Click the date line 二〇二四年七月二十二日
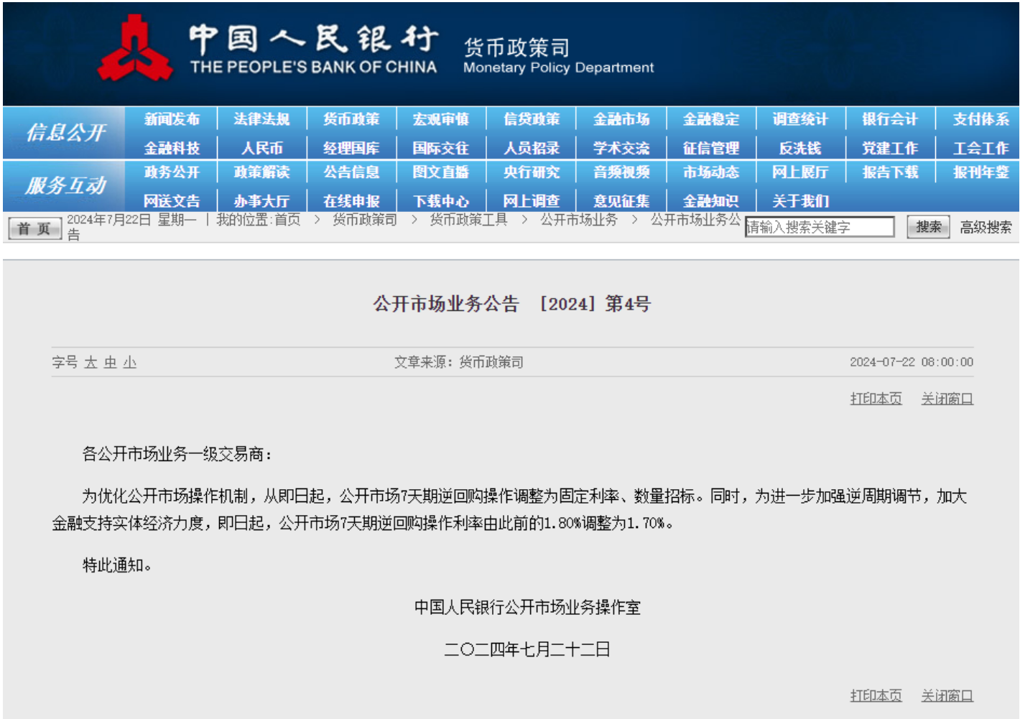 tap(527, 650)
